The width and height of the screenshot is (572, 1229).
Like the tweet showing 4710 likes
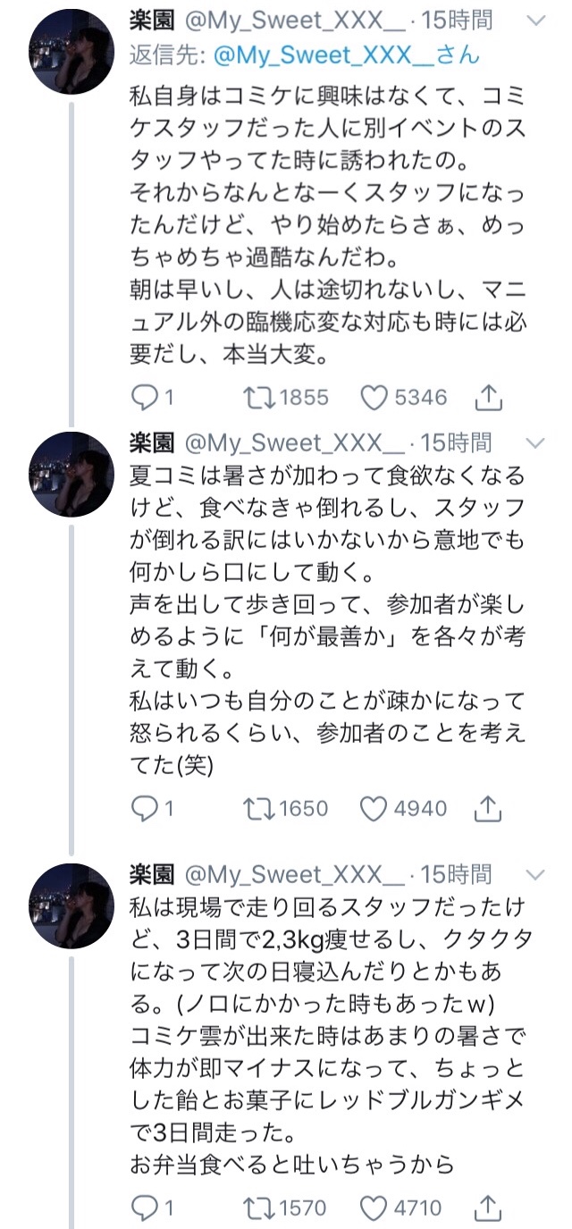(374, 1208)
